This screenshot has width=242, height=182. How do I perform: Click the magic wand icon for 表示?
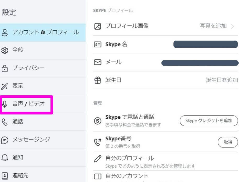4,86
